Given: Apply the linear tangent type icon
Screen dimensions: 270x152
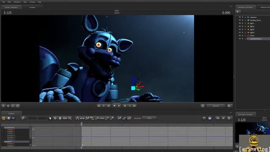Looking at the screenshot, I should click(x=87, y=118).
